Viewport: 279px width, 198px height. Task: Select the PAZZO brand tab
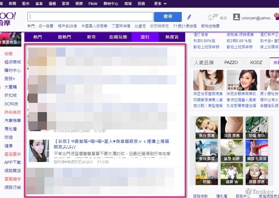point(231,62)
